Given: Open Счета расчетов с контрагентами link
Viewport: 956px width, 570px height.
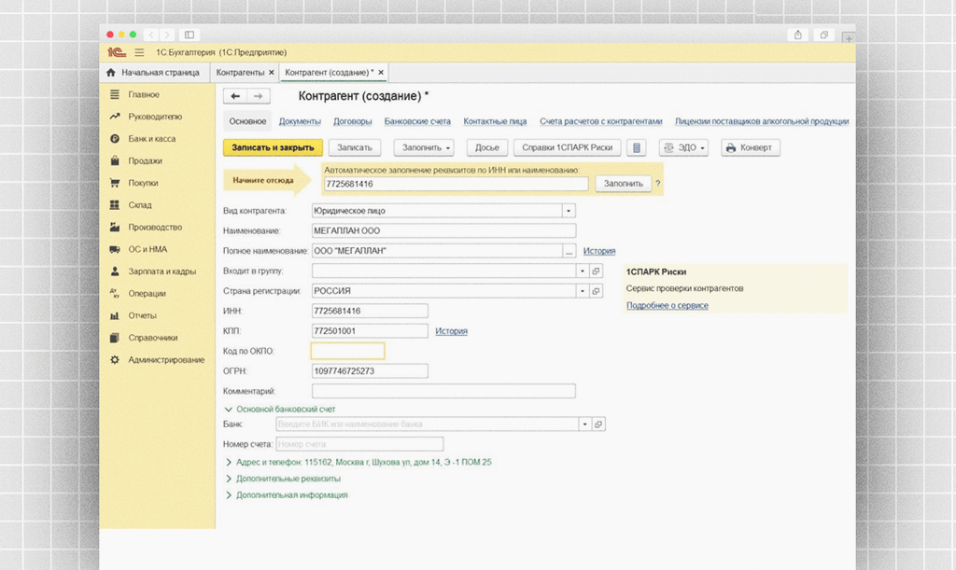Looking at the screenshot, I should pyautogui.click(x=600, y=121).
